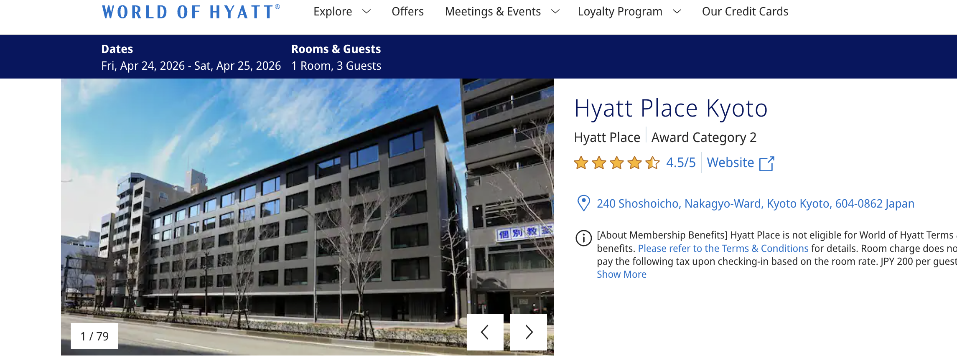Screen dimensions: 957x358
Task: Open the Offers page
Action: (407, 12)
